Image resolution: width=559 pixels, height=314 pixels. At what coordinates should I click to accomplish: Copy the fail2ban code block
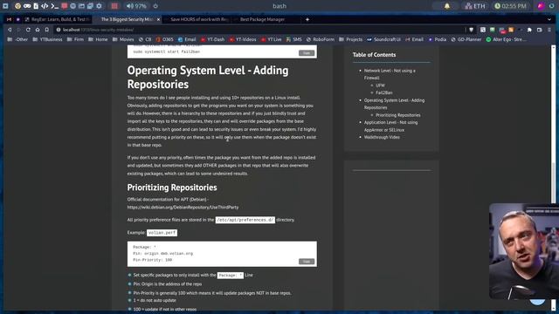point(307,53)
